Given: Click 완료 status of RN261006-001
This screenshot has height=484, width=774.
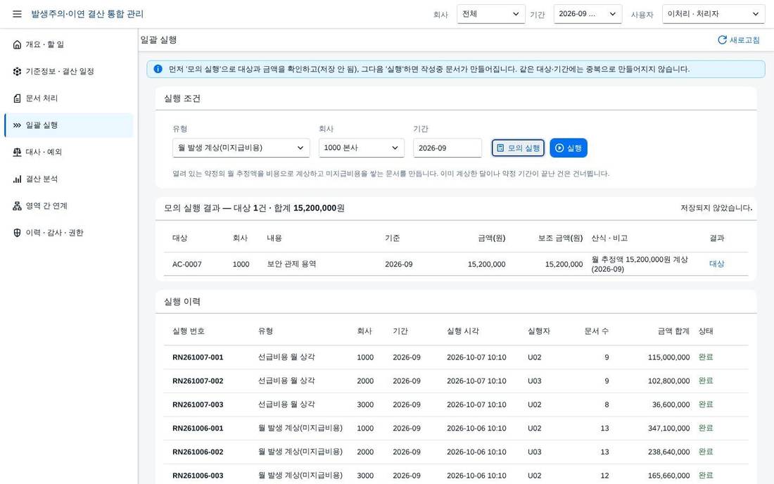Looking at the screenshot, I should 705,428.
